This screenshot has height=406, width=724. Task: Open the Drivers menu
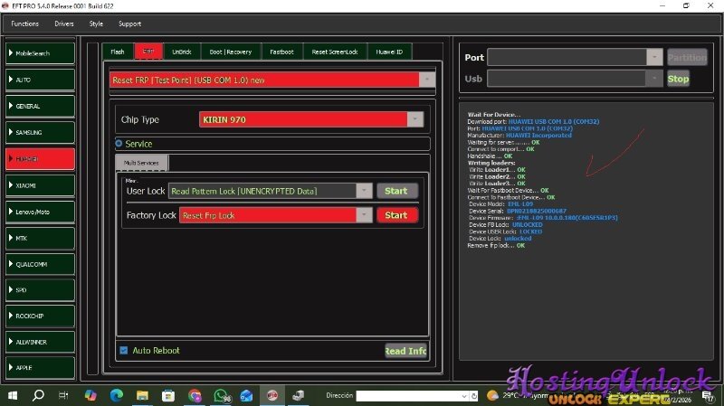[x=64, y=24]
